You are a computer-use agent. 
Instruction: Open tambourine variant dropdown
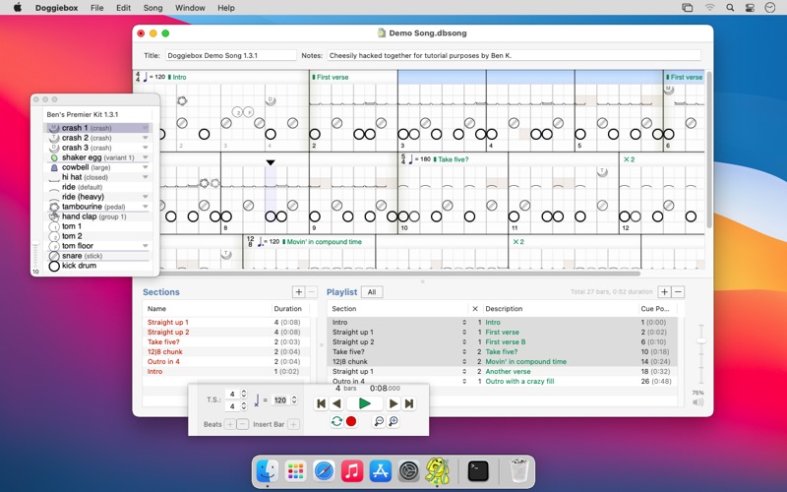coord(145,207)
